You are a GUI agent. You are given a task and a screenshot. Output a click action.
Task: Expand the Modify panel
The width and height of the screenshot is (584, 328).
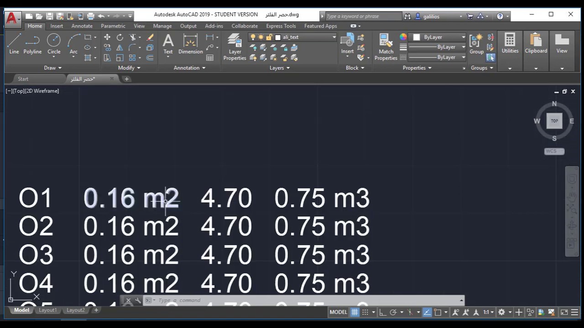coord(129,68)
